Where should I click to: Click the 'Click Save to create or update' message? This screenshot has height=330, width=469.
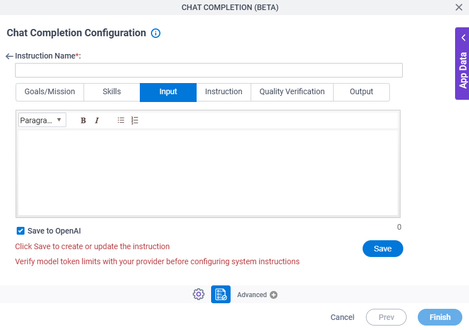point(92,246)
